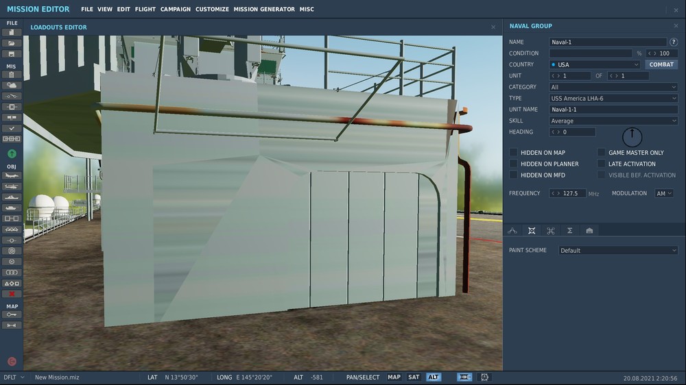The image size is (686, 385).
Task: Click the red exit icon
Action: (12, 362)
